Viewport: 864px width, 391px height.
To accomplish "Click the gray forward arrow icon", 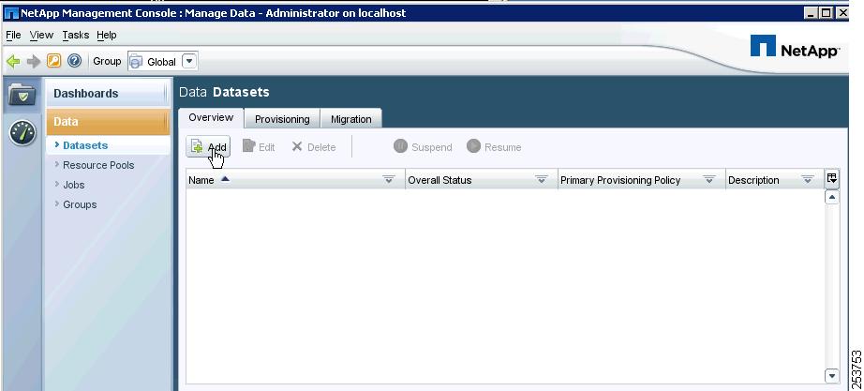I will [x=34, y=61].
